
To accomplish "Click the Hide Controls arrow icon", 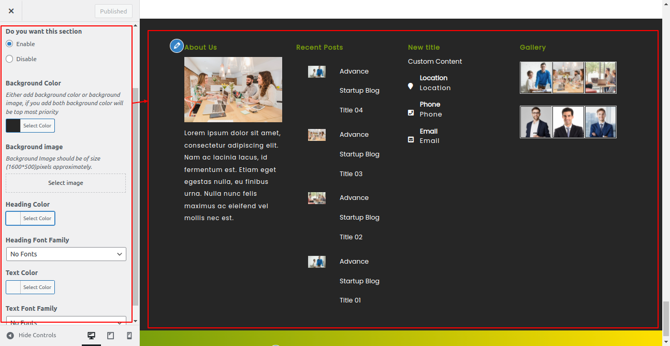I will click(x=10, y=336).
